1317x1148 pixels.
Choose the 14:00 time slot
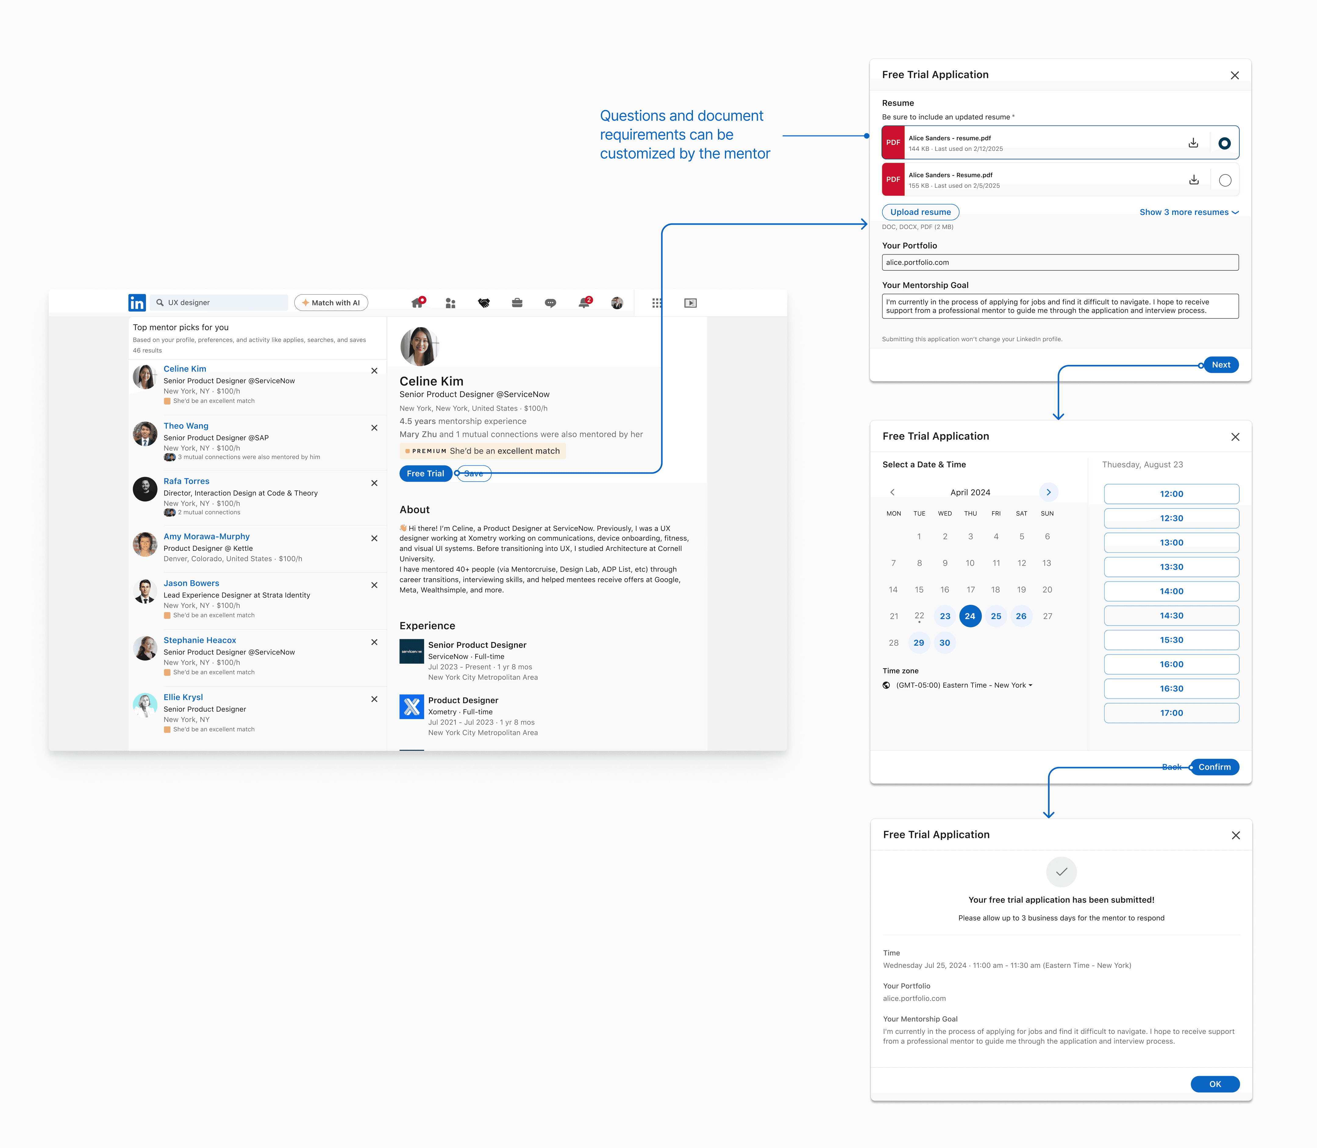(x=1171, y=591)
